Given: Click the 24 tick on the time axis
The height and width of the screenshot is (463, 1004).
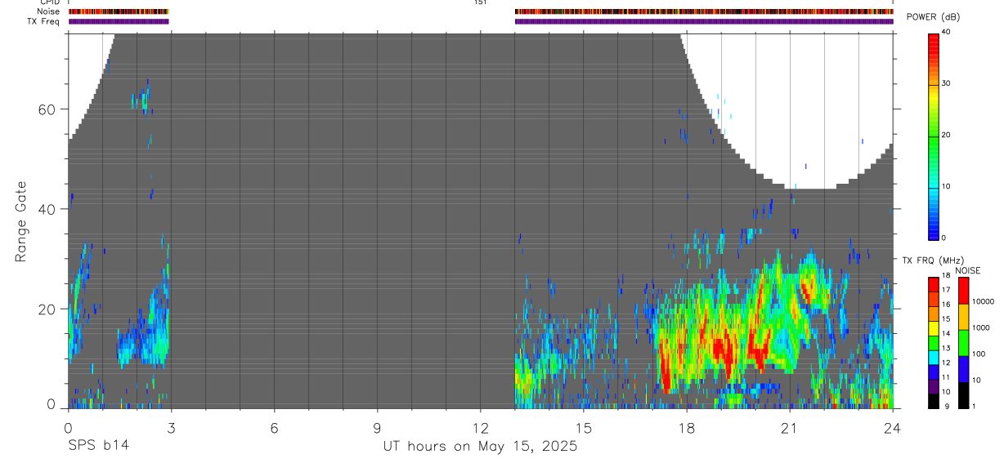Looking at the screenshot, I should coord(892,427).
